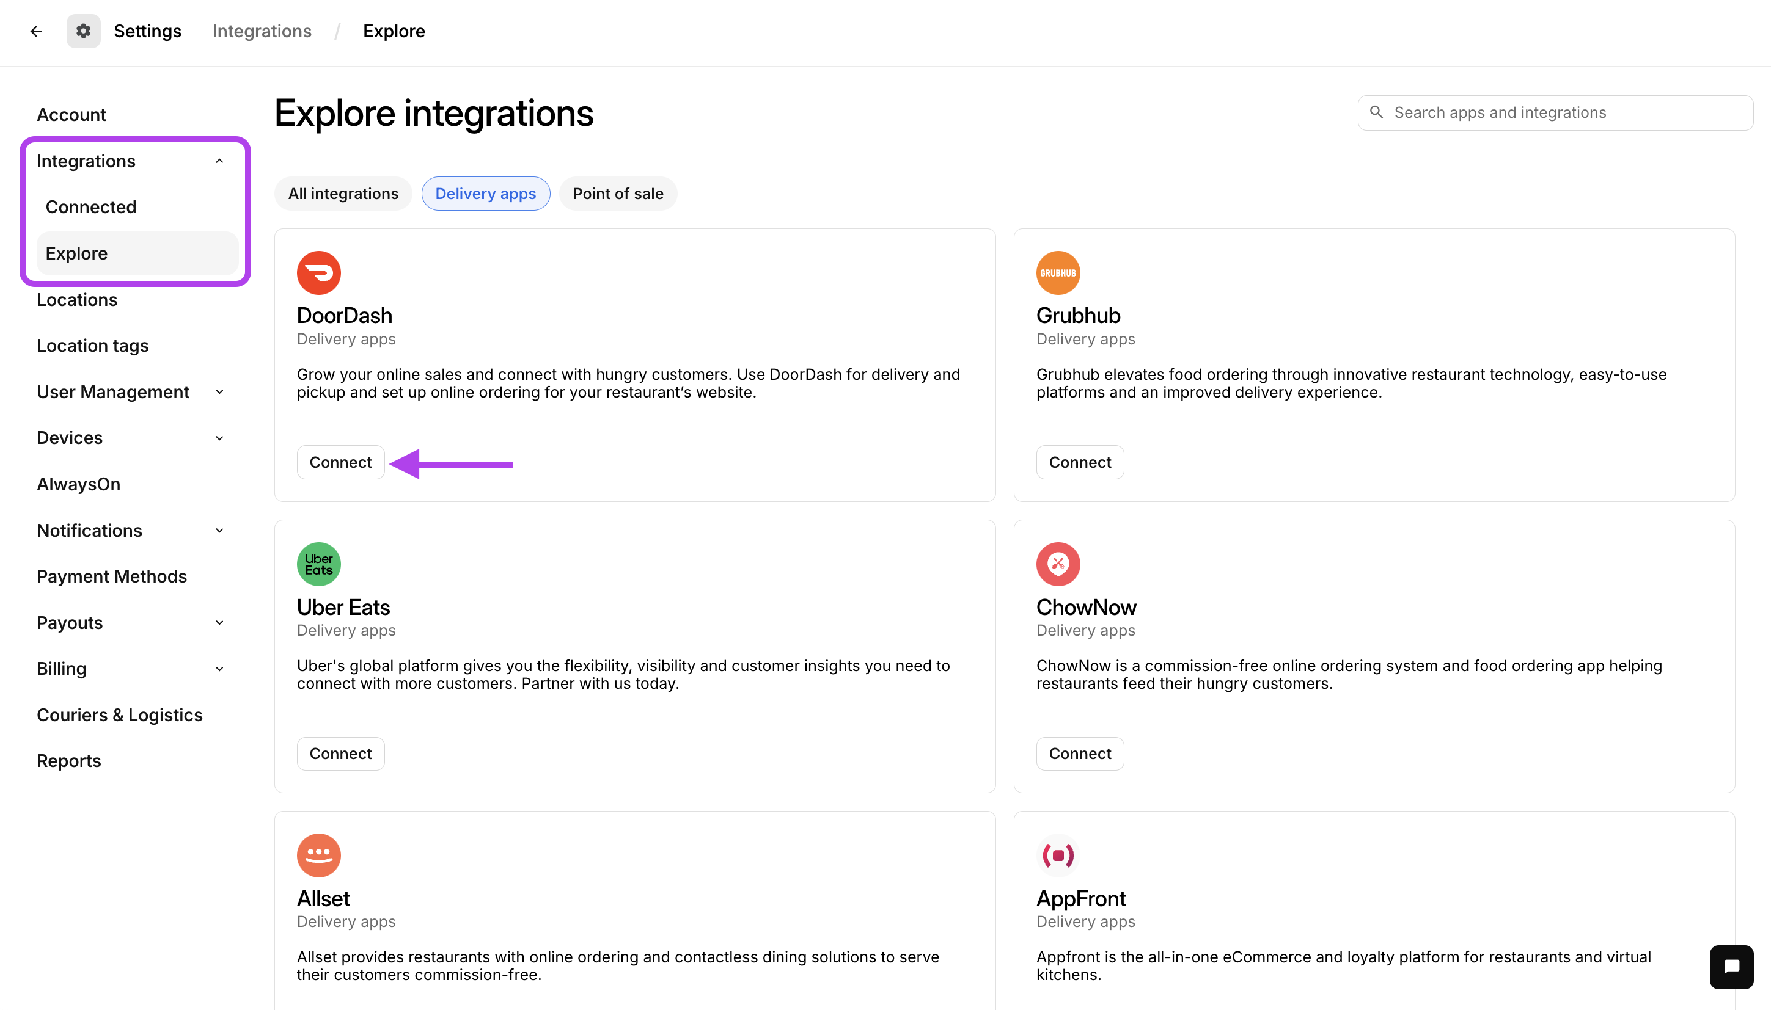Click the Allset card title
Viewport: 1771px width, 1010px height.
pyautogui.click(x=323, y=898)
